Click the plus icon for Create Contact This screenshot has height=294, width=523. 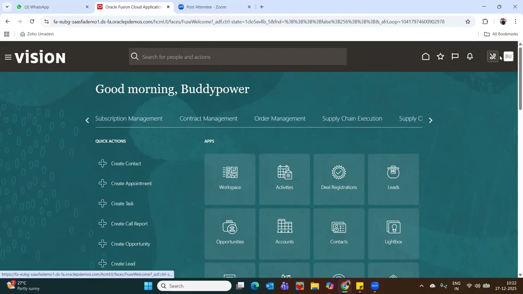point(103,163)
